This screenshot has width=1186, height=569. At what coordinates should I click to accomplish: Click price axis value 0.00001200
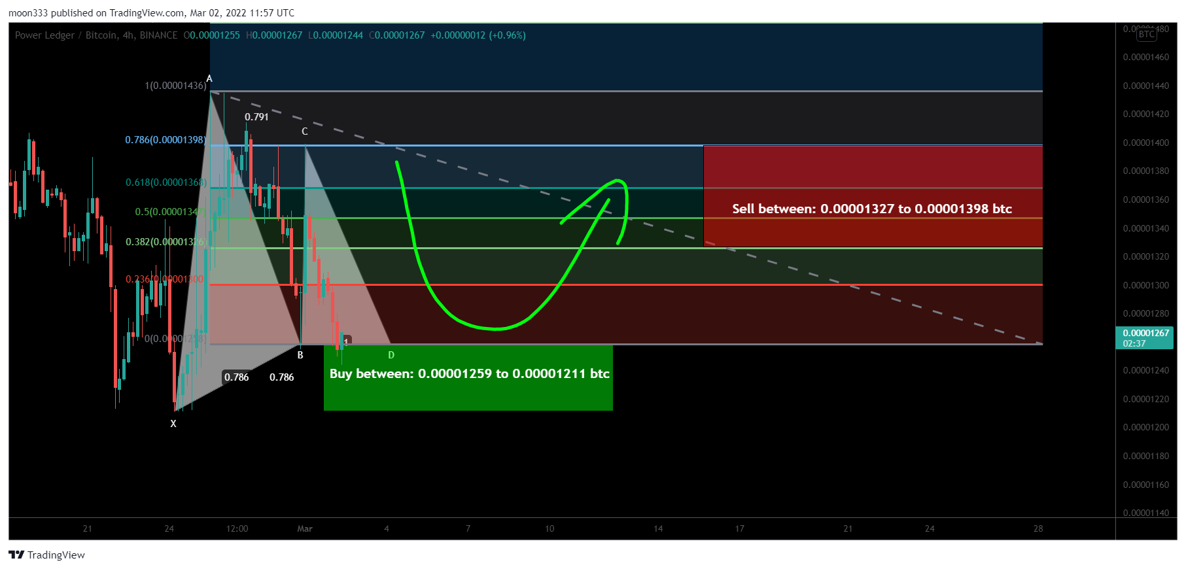(x=1146, y=428)
